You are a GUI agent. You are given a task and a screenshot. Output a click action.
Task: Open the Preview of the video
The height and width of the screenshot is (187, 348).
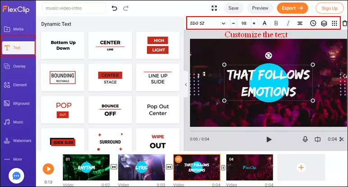tap(260, 8)
